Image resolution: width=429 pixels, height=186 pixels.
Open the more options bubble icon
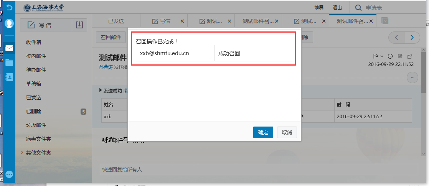[x=9, y=174]
